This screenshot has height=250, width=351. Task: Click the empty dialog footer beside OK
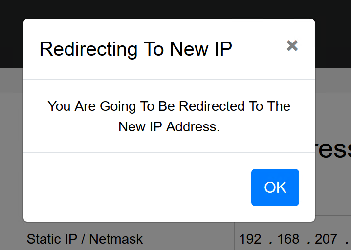[137, 187]
